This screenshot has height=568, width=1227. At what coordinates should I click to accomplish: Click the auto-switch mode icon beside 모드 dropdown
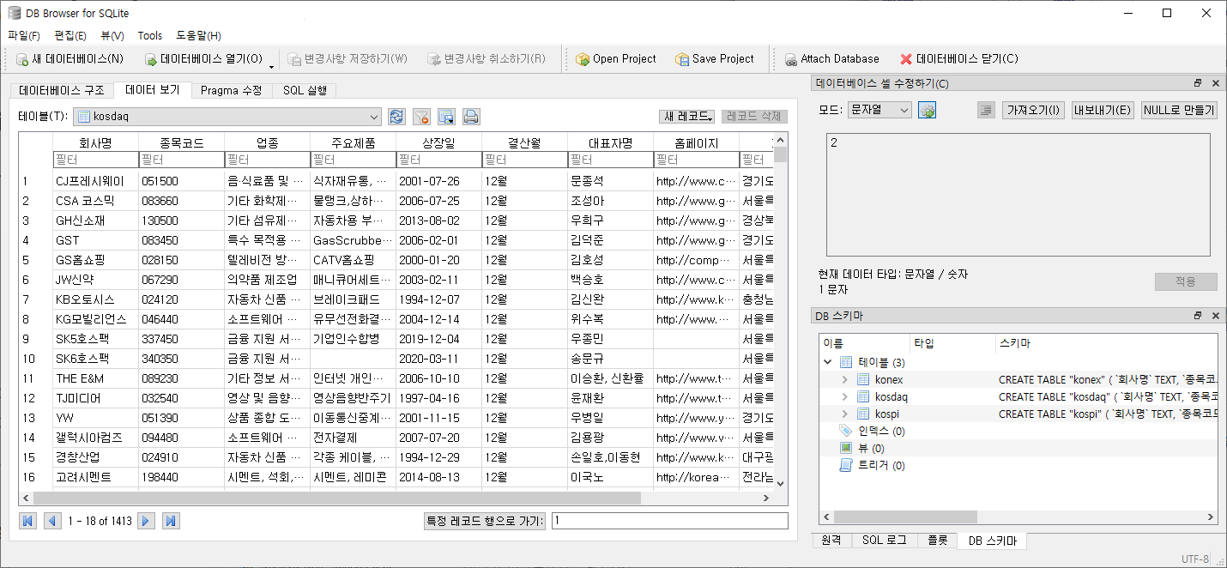[x=927, y=110]
